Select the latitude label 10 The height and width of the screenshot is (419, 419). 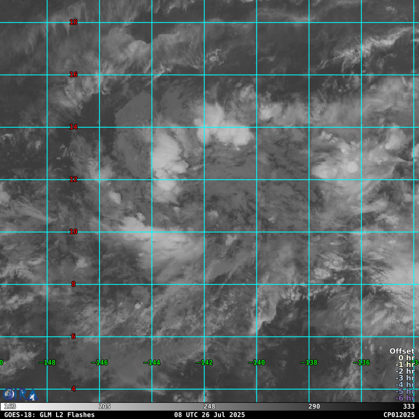pyautogui.click(x=73, y=231)
